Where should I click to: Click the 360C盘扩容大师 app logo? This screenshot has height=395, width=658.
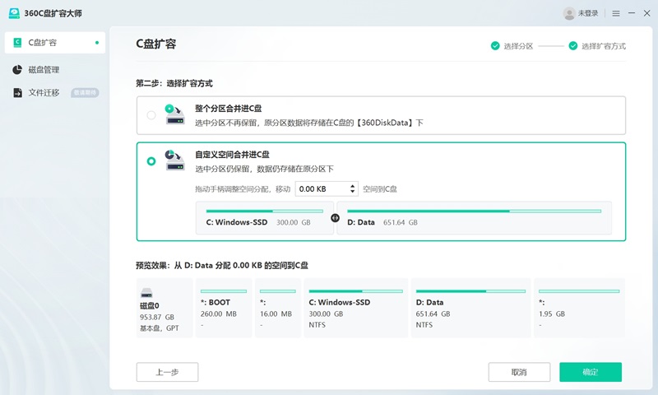[x=12, y=13]
